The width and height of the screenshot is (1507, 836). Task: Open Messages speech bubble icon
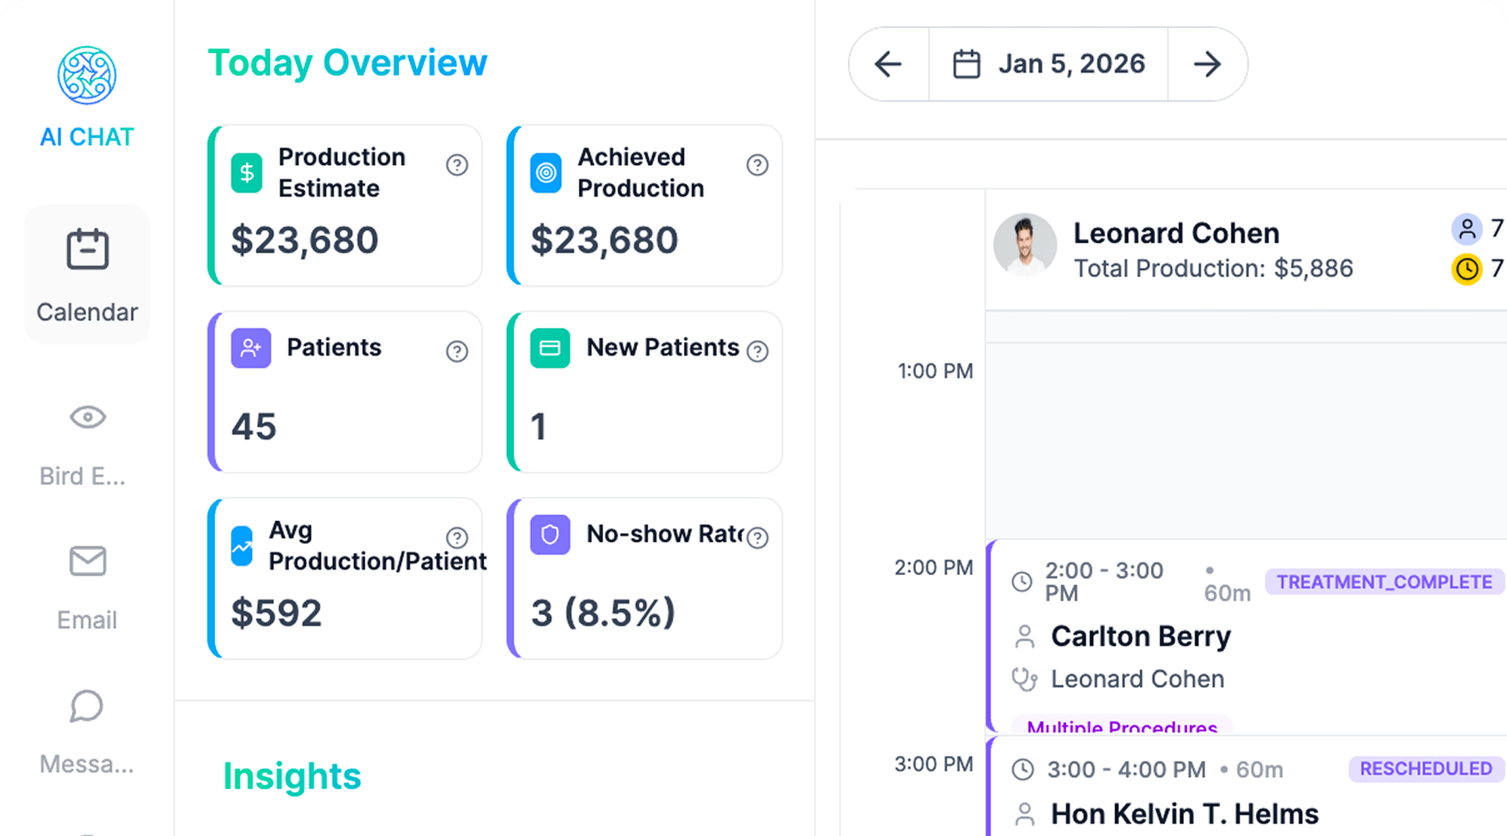(x=87, y=706)
